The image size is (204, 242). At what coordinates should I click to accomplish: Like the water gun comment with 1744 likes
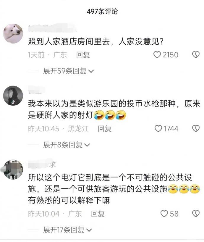tap(158, 129)
